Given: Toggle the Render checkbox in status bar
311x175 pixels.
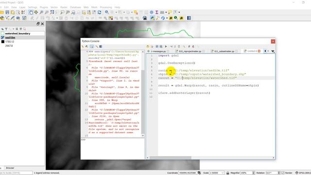Looking at the screenshot, I should tap(283, 173).
